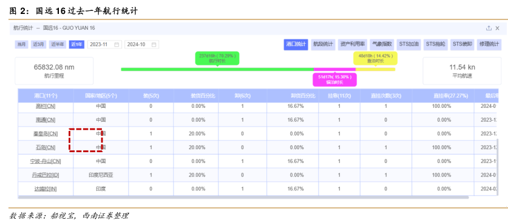Select the 当月 time range button
This screenshot has height=220, width=508.
pyautogui.click(x=21, y=45)
